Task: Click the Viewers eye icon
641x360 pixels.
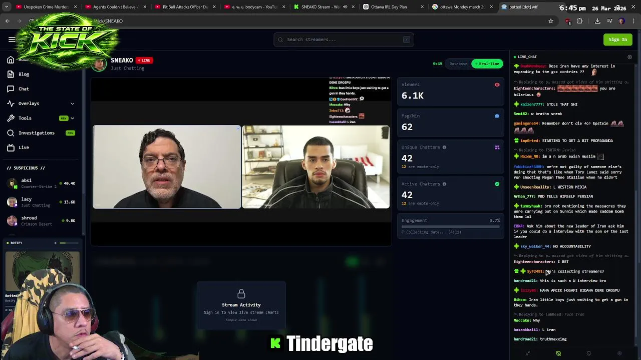Action: coord(497,85)
